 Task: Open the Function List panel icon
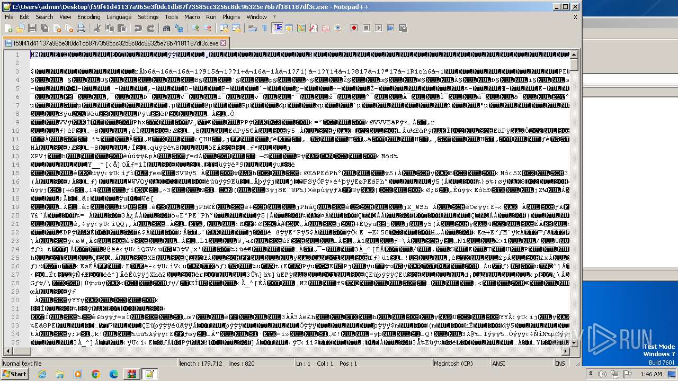[x=313, y=28]
